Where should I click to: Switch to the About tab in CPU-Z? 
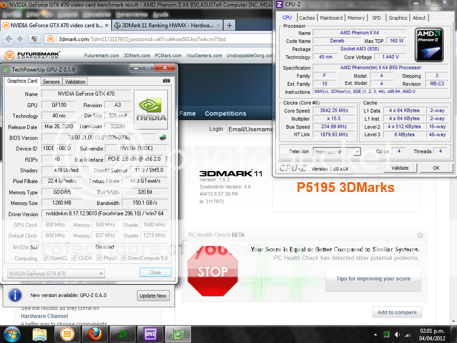419,18
